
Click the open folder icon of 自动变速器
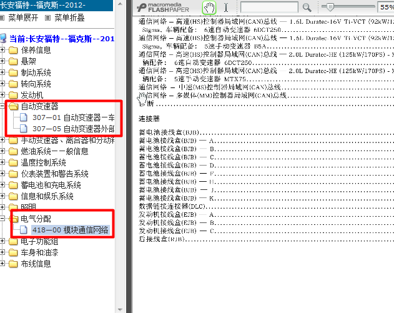tap(13, 106)
